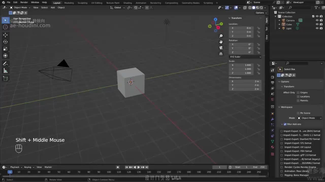Screen dimensions: 325x182
Task: Open the Render properties tab icon
Action: [272, 77]
